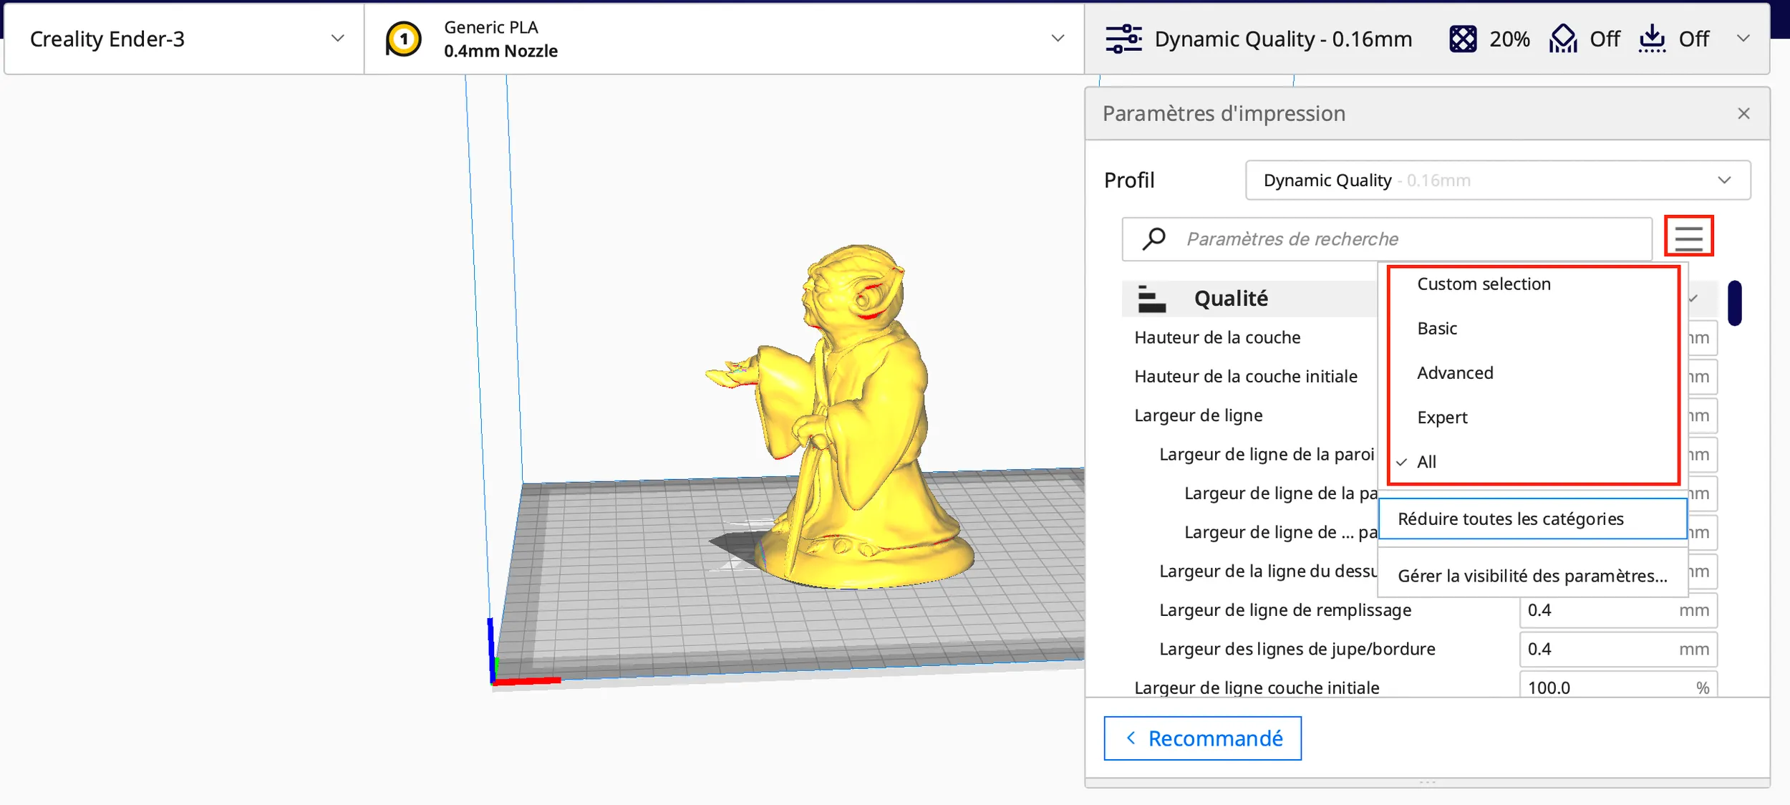This screenshot has height=805, width=1790.
Task: Click the infill 20% icon
Action: point(1463,39)
